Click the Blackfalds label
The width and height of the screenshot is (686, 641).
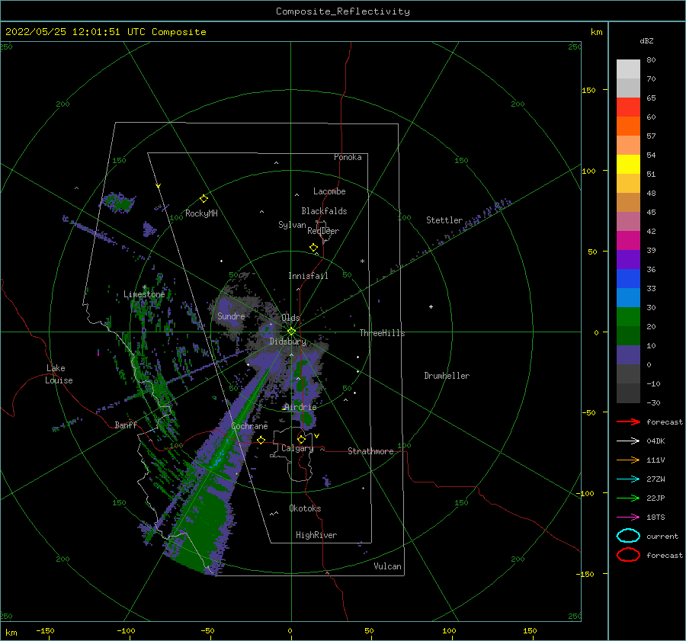click(x=324, y=211)
